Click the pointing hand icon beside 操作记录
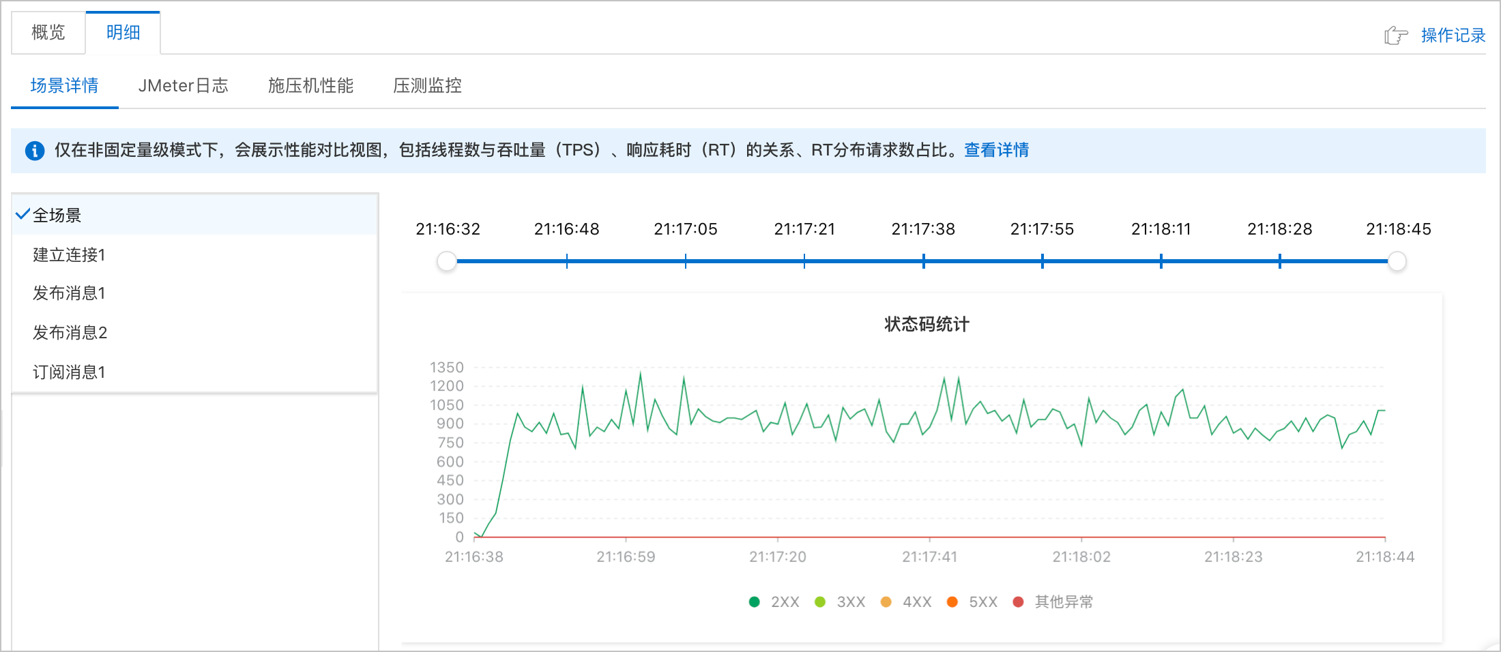This screenshot has height=652, width=1501. pos(1396,35)
